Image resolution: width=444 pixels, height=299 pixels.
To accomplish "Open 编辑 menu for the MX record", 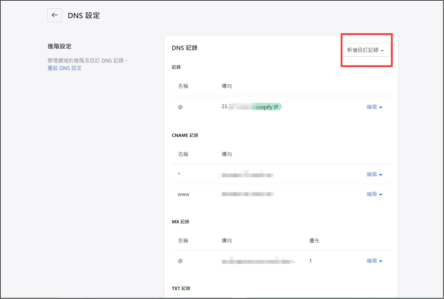I will tap(374, 261).
